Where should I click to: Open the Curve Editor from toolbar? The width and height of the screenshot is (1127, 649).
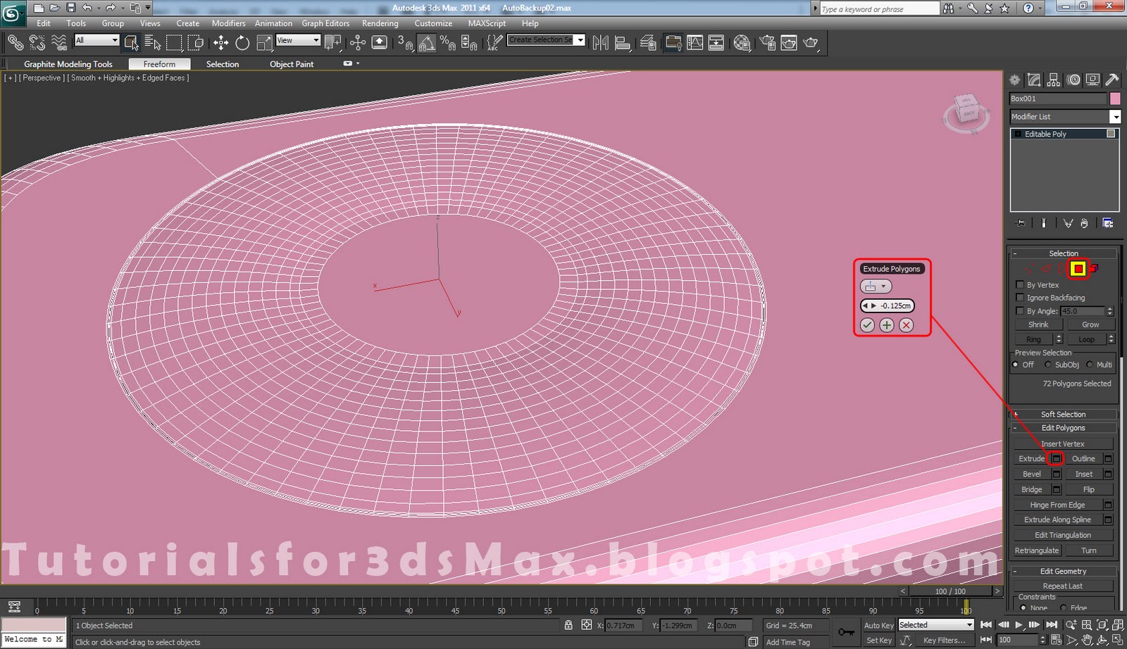(695, 43)
